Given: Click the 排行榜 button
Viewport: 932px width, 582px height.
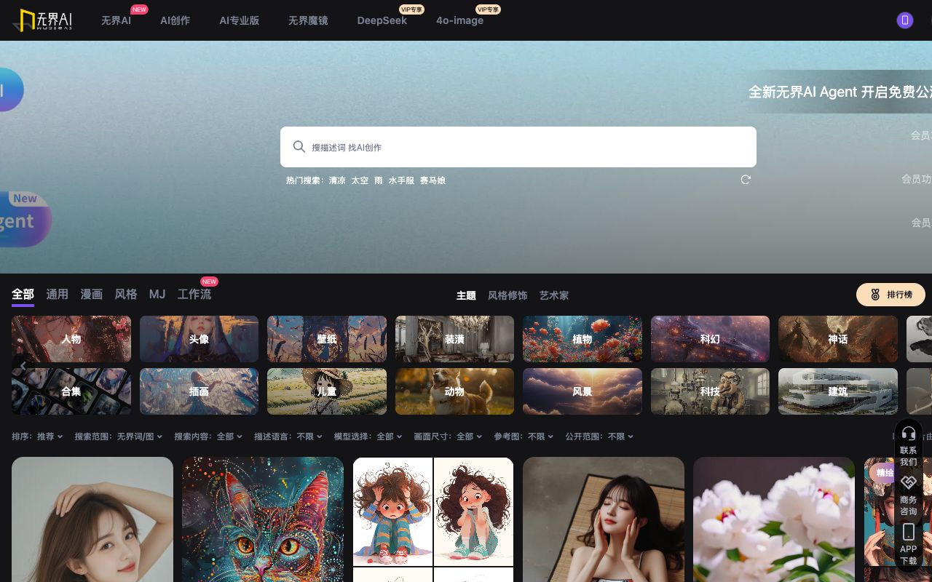Looking at the screenshot, I should click(x=890, y=295).
